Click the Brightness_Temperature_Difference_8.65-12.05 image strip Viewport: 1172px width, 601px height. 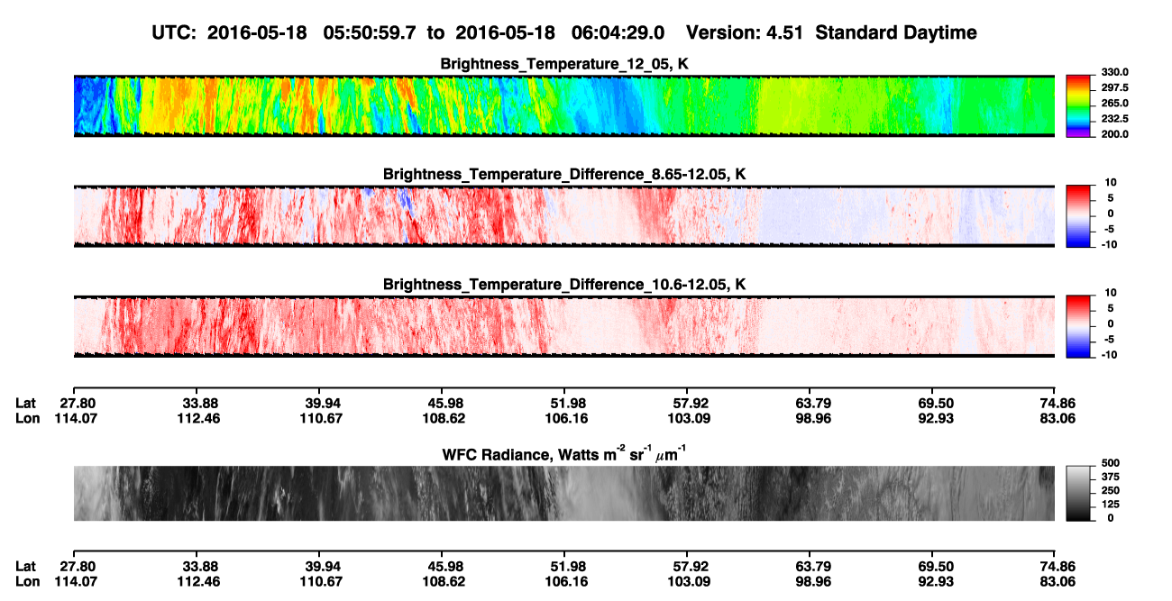[563, 216]
